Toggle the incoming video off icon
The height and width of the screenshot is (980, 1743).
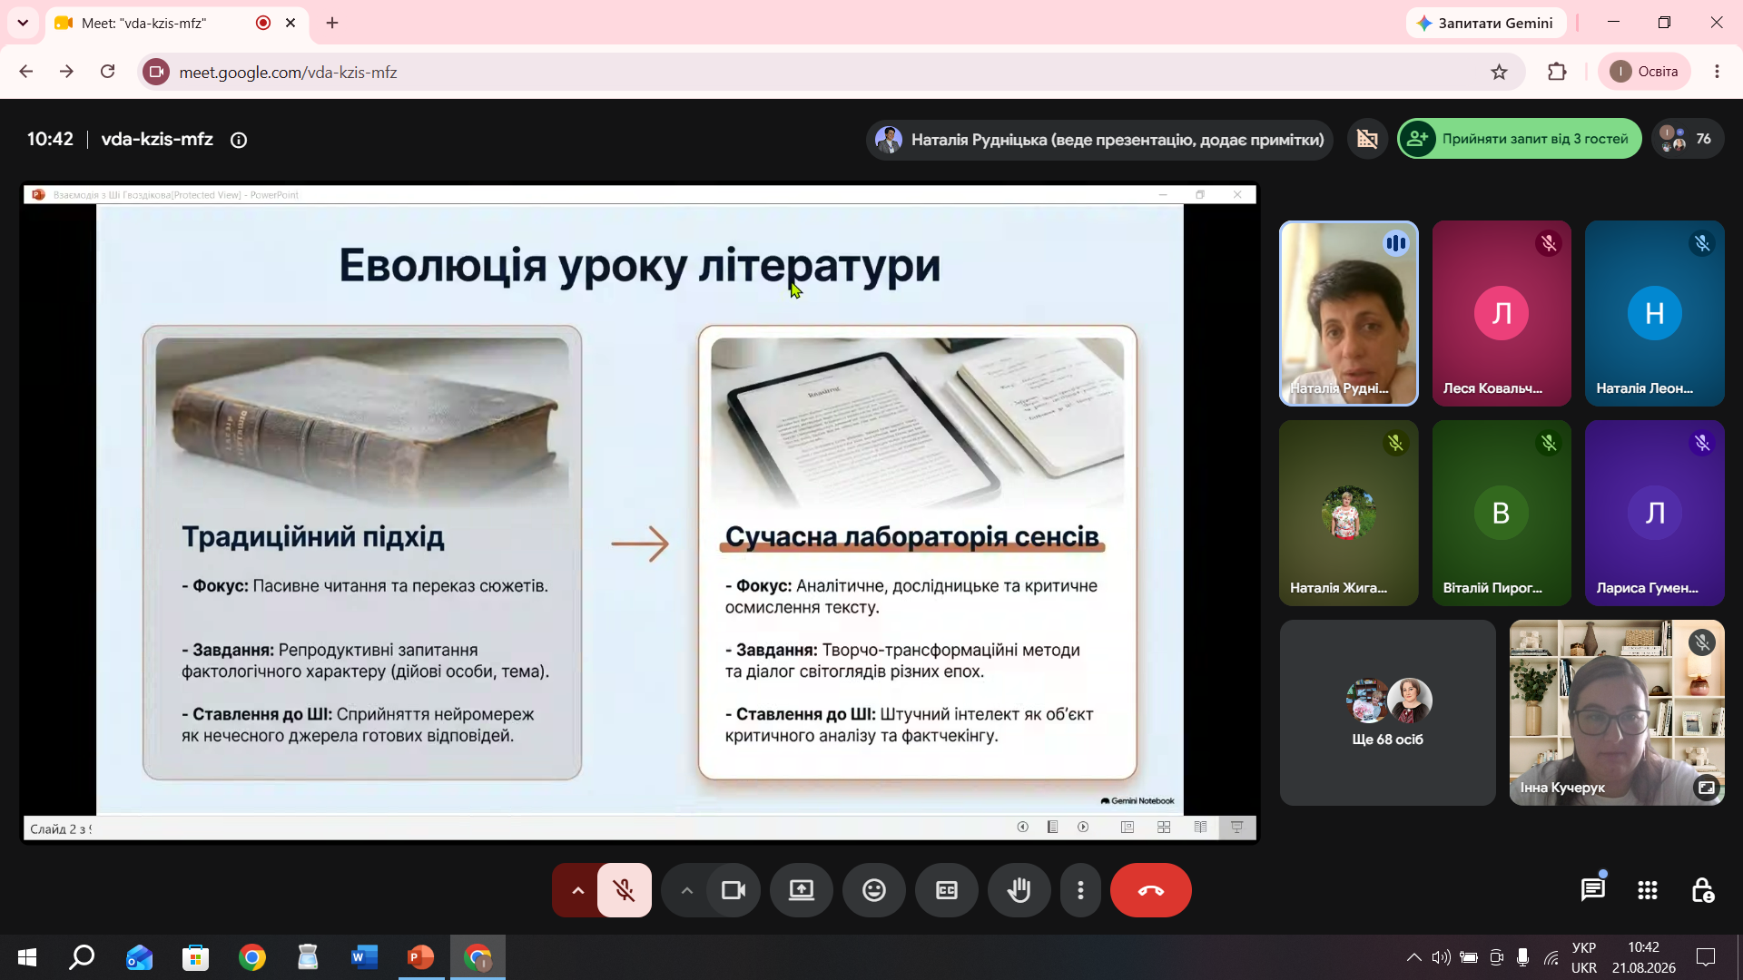pos(1367,139)
